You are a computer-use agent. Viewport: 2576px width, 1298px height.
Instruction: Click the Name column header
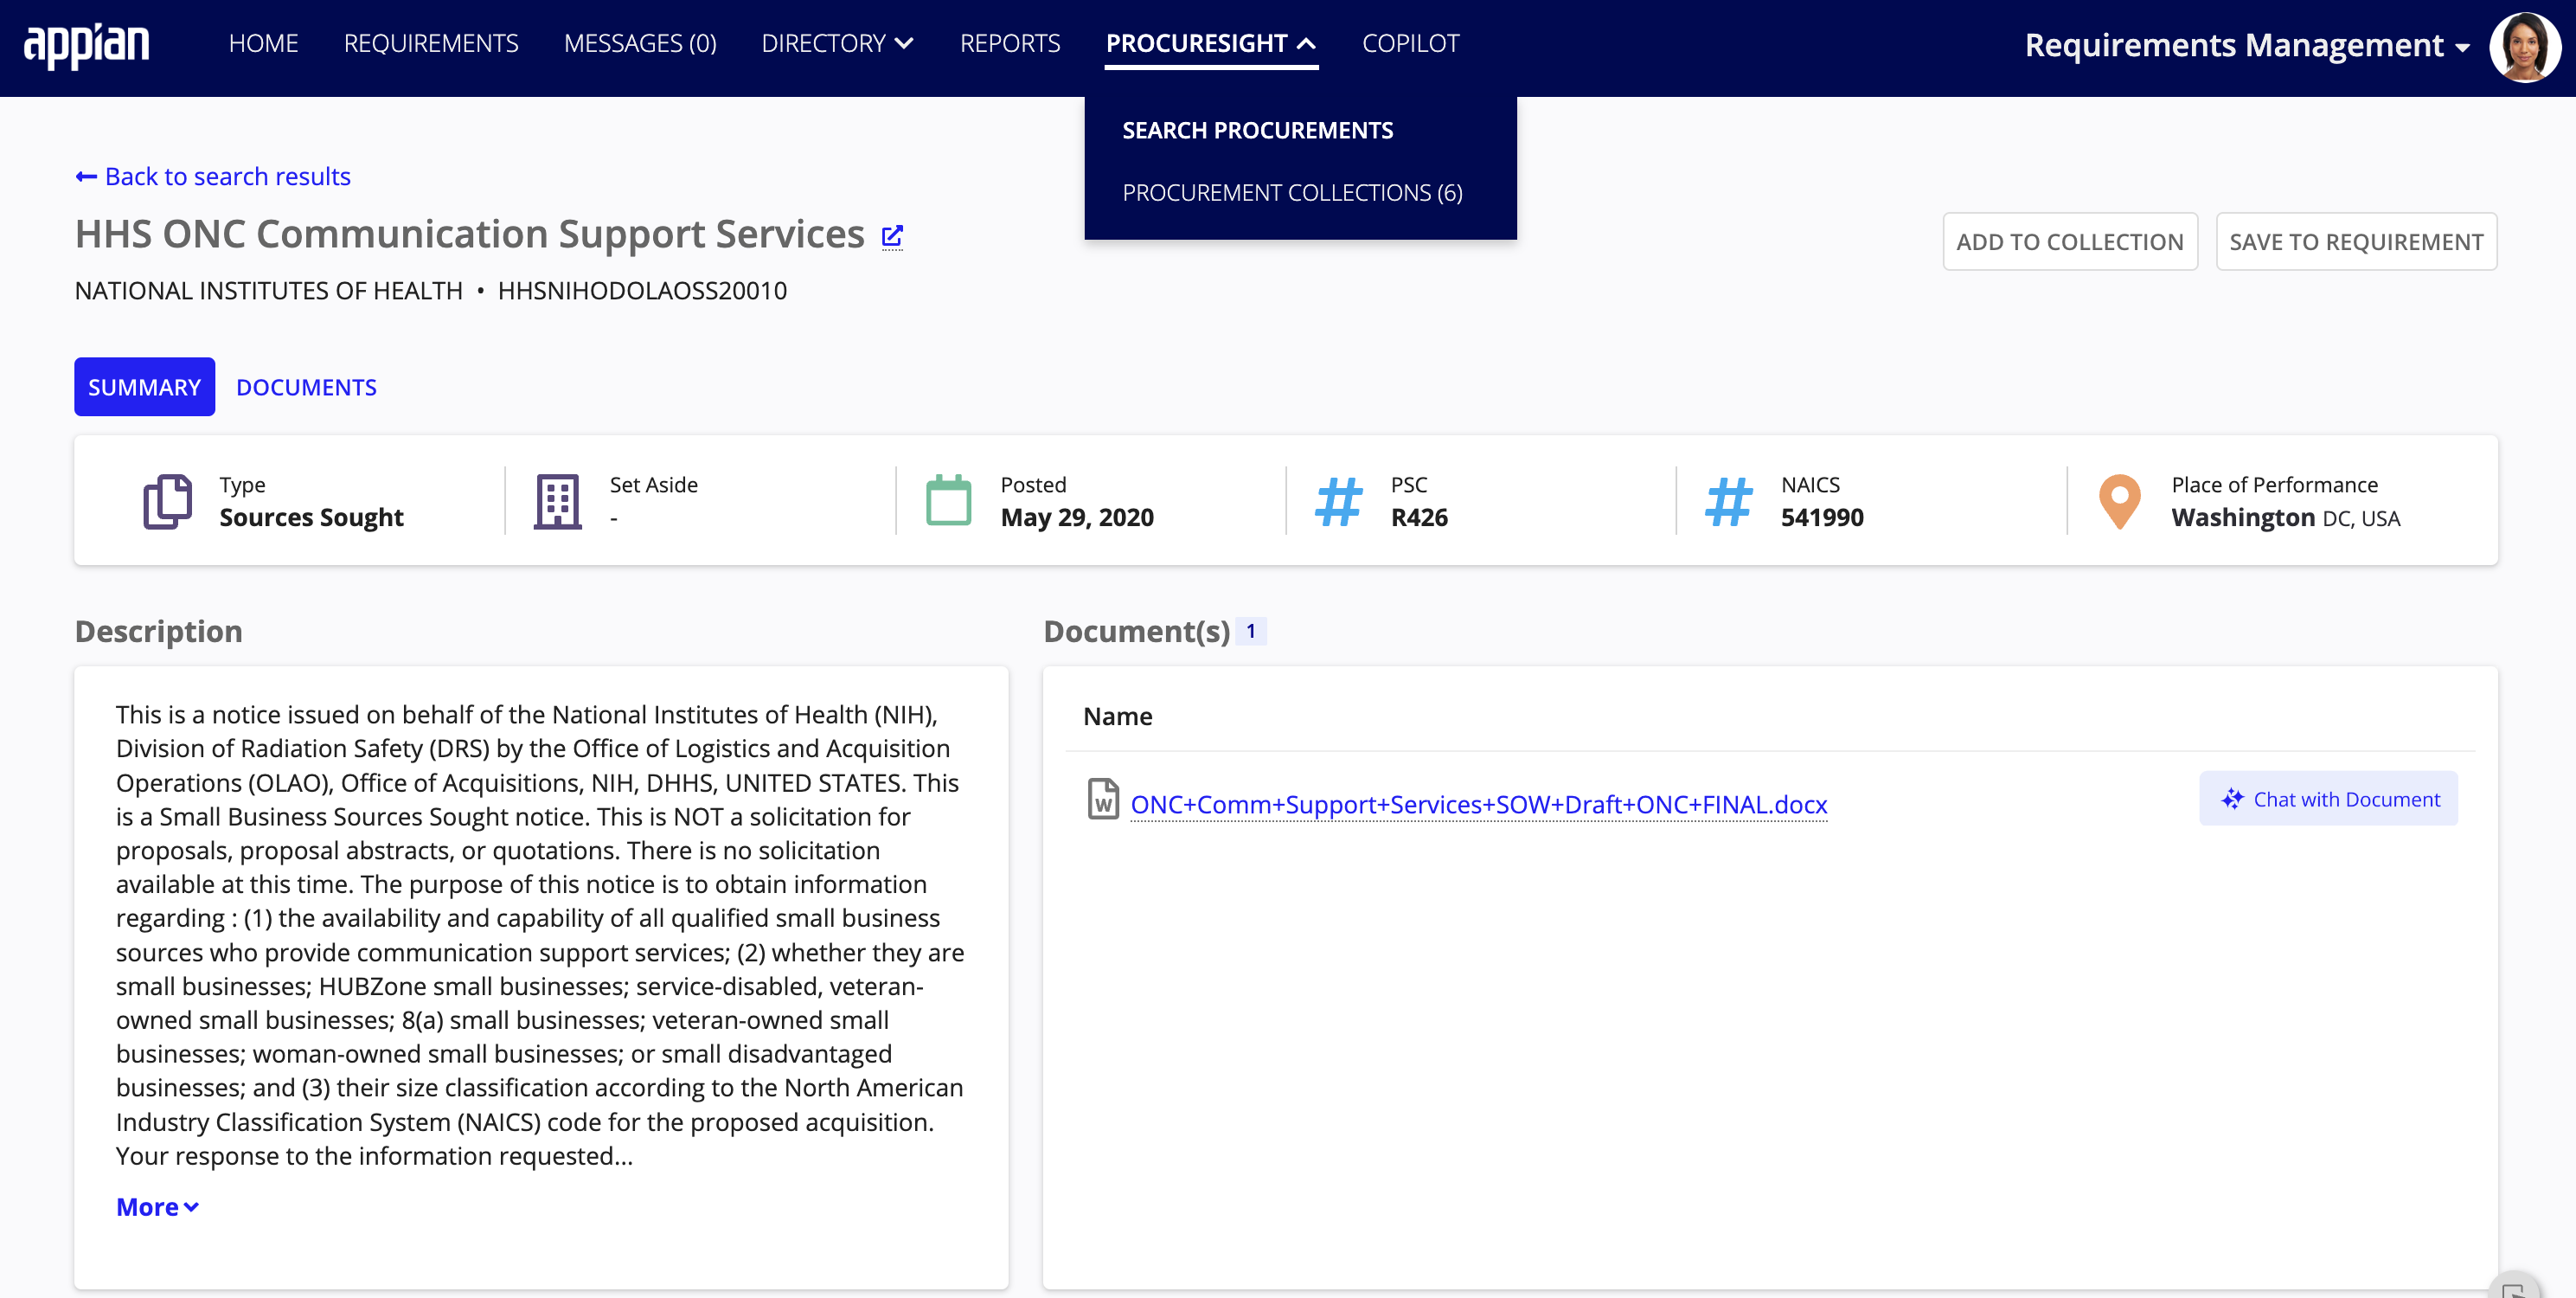(1117, 716)
